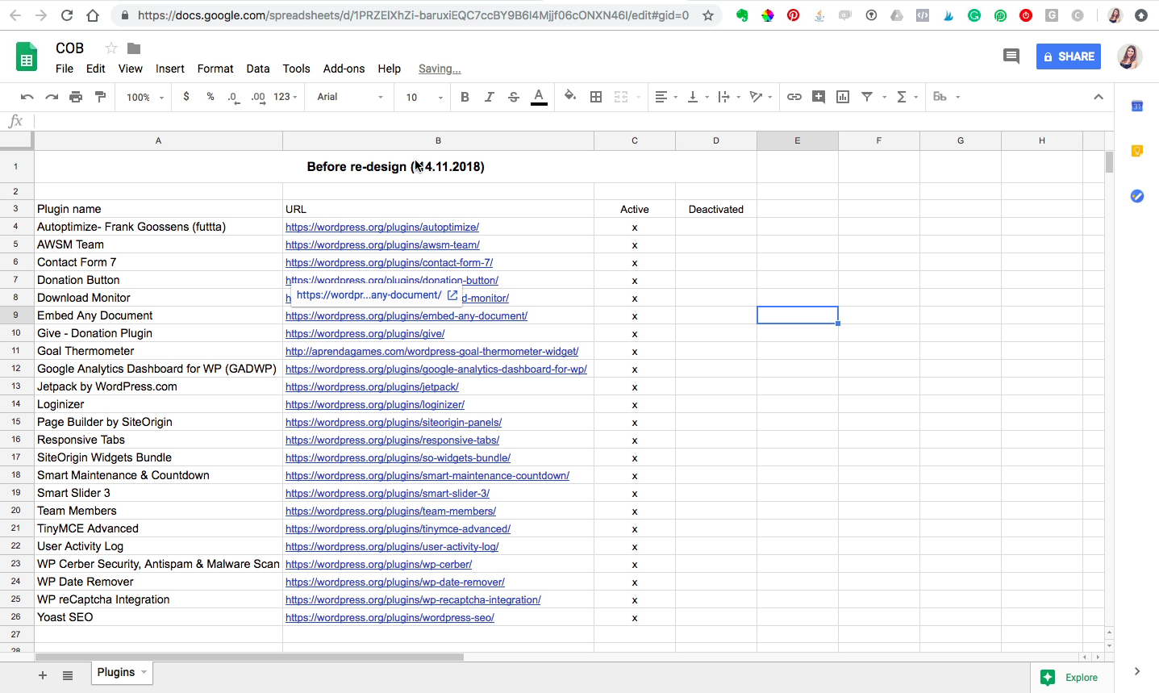The height and width of the screenshot is (693, 1159).
Task: Click the Insert chart icon
Action: [843, 97]
